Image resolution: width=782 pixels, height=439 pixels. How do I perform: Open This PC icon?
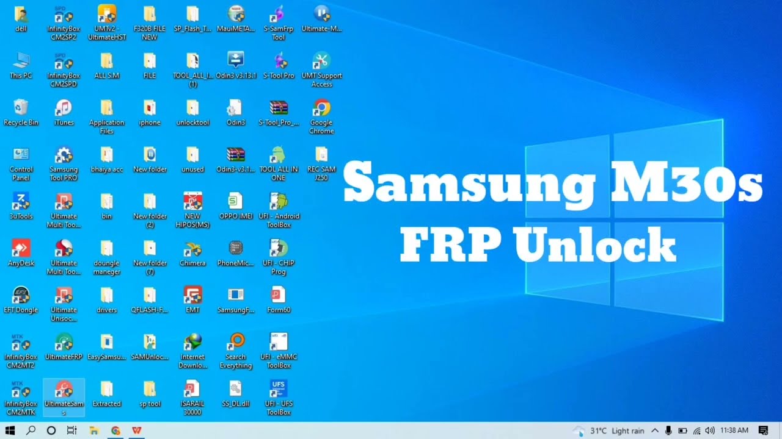pyautogui.click(x=21, y=65)
